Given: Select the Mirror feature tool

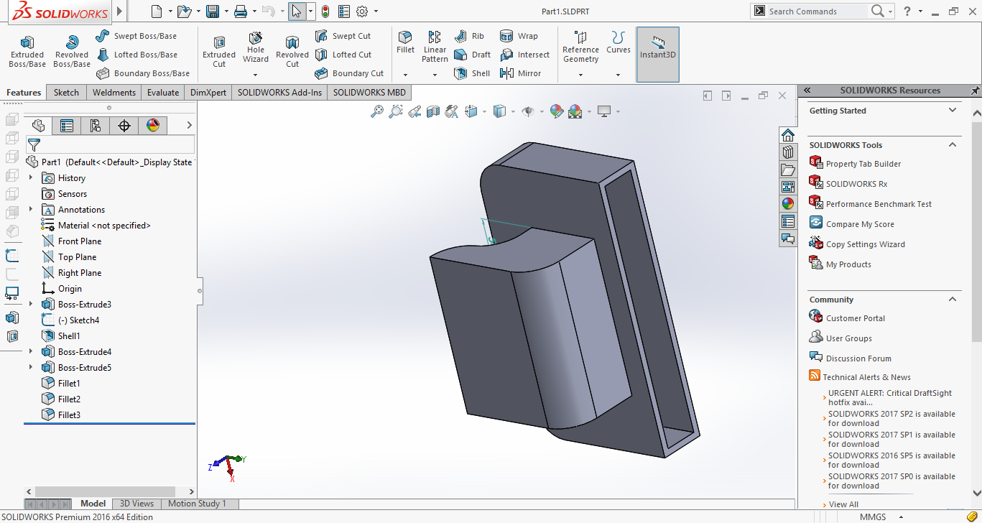Looking at the screenshot, I should [x=520, y=73].
